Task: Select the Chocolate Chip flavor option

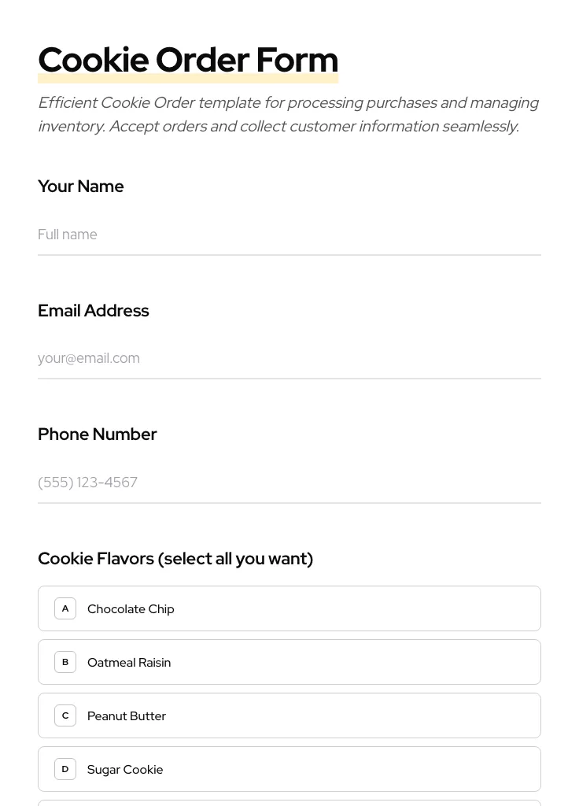Action: [289, 608]
